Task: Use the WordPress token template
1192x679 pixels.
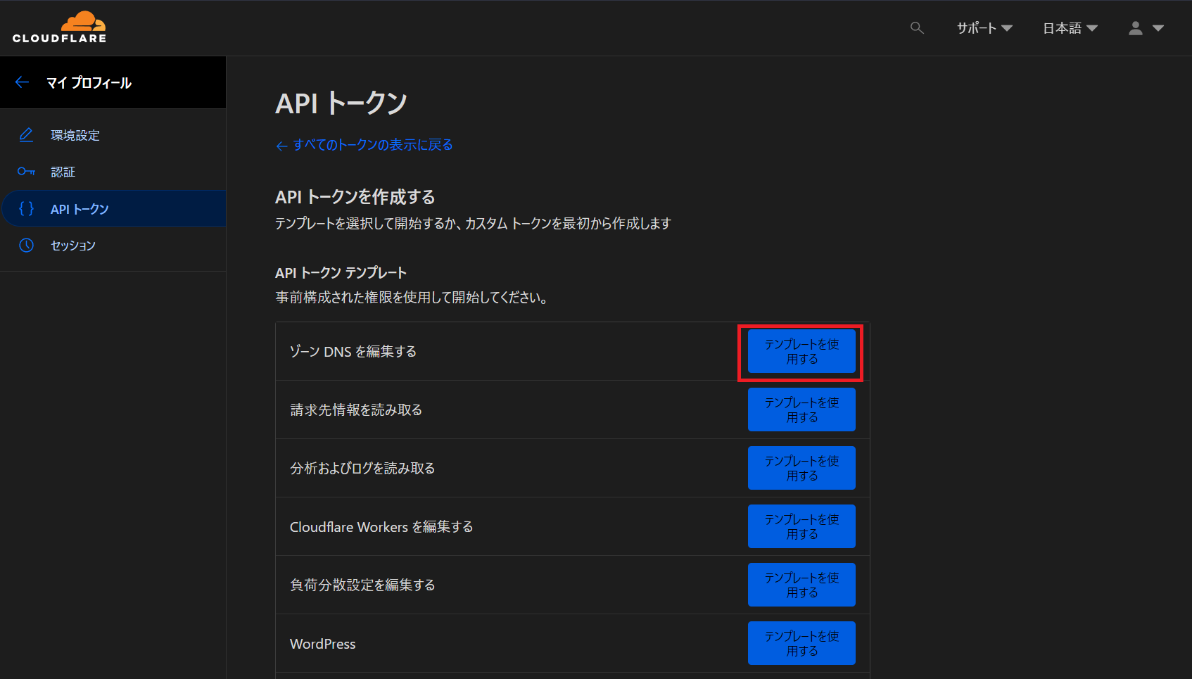Action: click(801, 642)
